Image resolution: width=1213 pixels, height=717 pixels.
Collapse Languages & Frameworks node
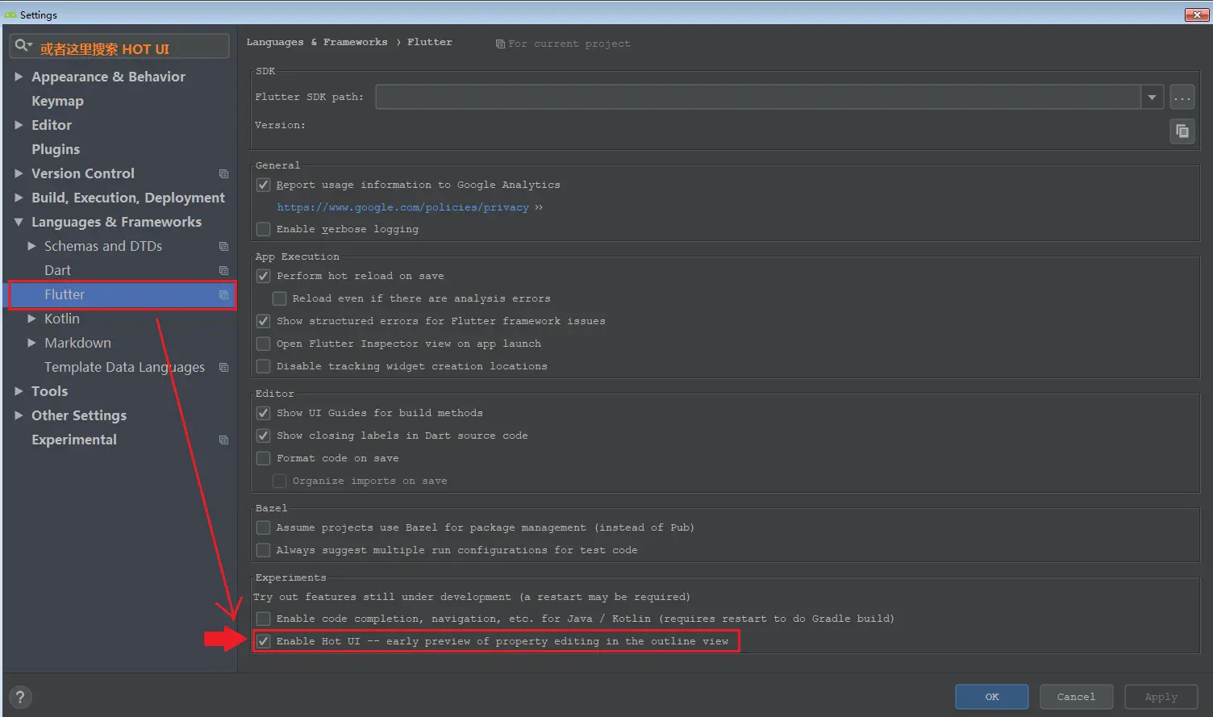click(19, 222)
